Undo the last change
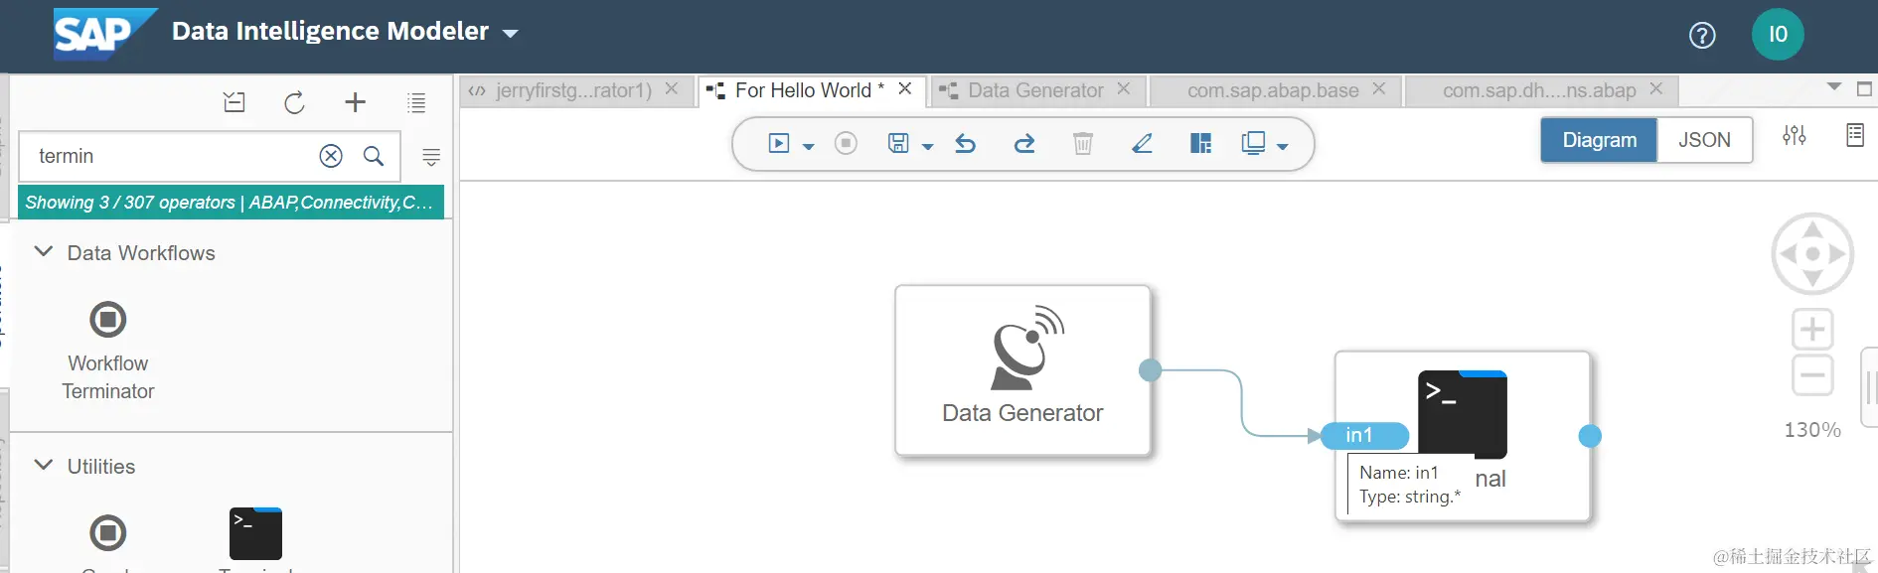1878x573 pixels. tap(965, 144)
